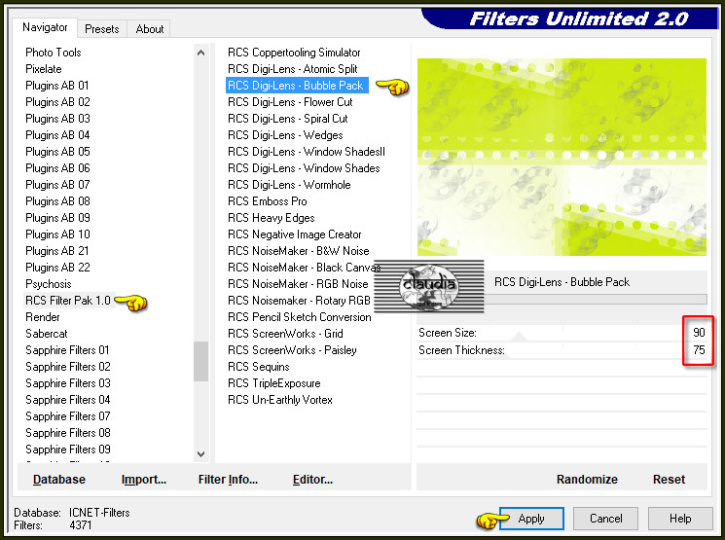Choose RCS Digi-Lens - Bubble Pack filter
The width and height of the screenshot is (725, 540).
[297, 86]
